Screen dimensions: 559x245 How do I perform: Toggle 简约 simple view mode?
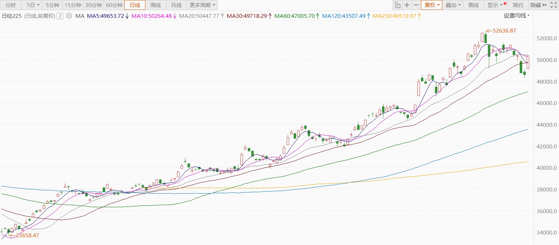(x=518, y=5)
